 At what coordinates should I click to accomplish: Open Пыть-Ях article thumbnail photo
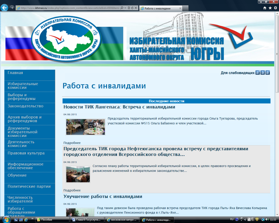pos(80,212)
